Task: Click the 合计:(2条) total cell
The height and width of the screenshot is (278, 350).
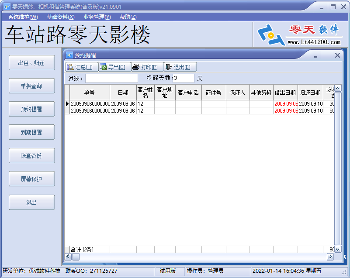Action: click(x=90, y=250)
